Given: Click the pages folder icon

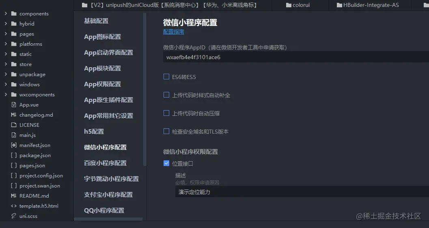Looking at the screenshot, I should point(14,34).
